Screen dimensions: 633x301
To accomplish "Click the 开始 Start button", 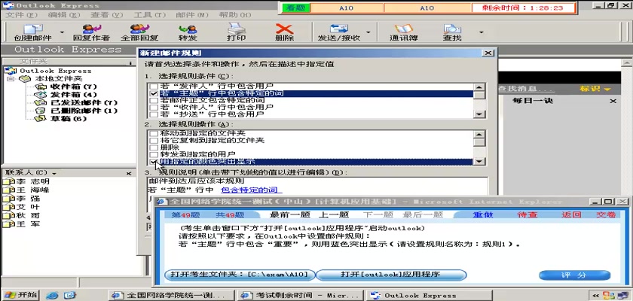I will [20, 295].
